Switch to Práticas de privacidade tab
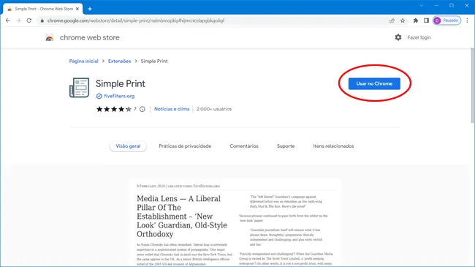 pyautogui.click(x=185, y=146)
